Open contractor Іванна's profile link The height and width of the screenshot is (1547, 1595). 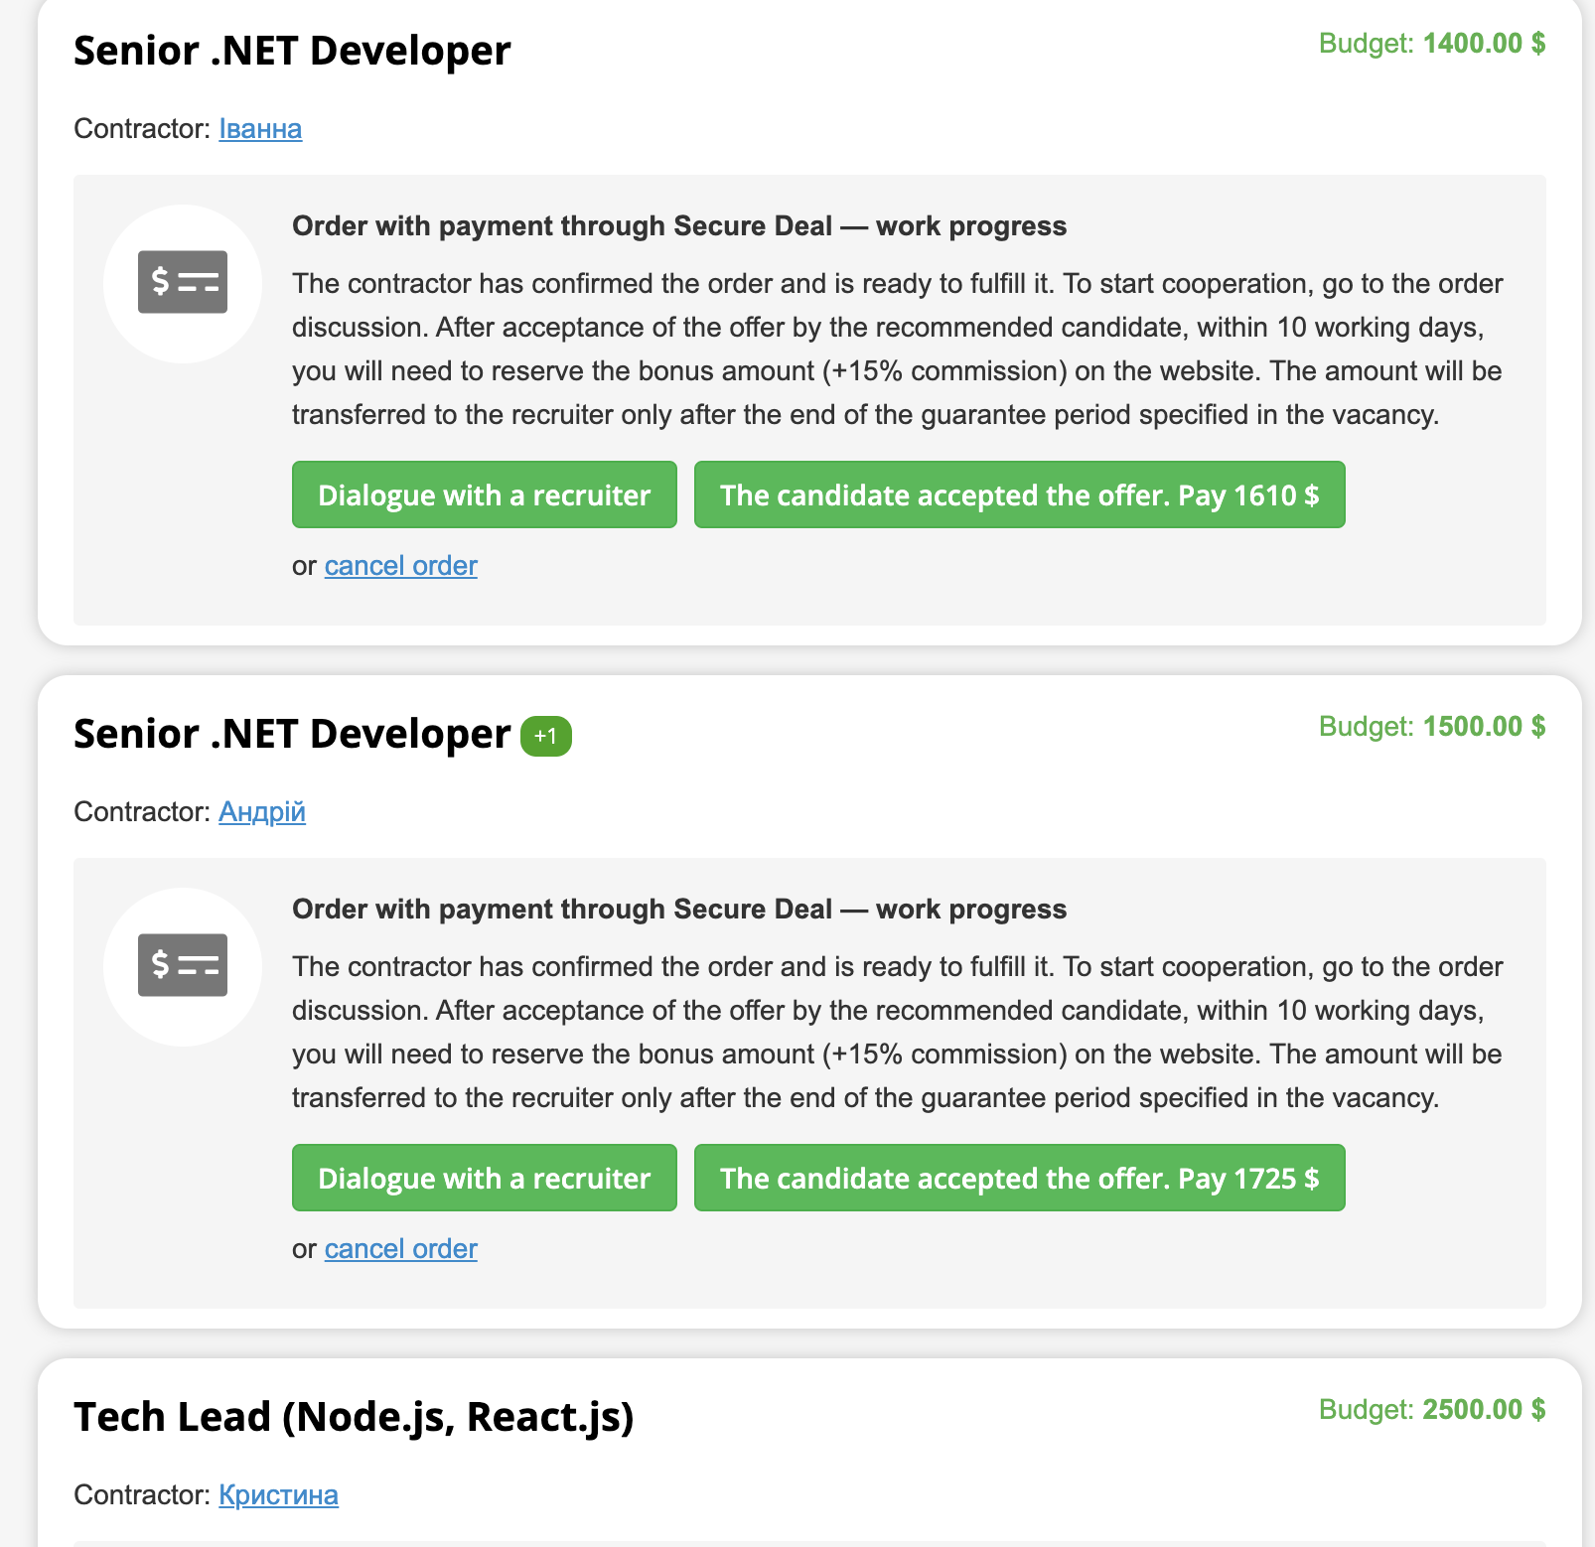click(260, 129)
